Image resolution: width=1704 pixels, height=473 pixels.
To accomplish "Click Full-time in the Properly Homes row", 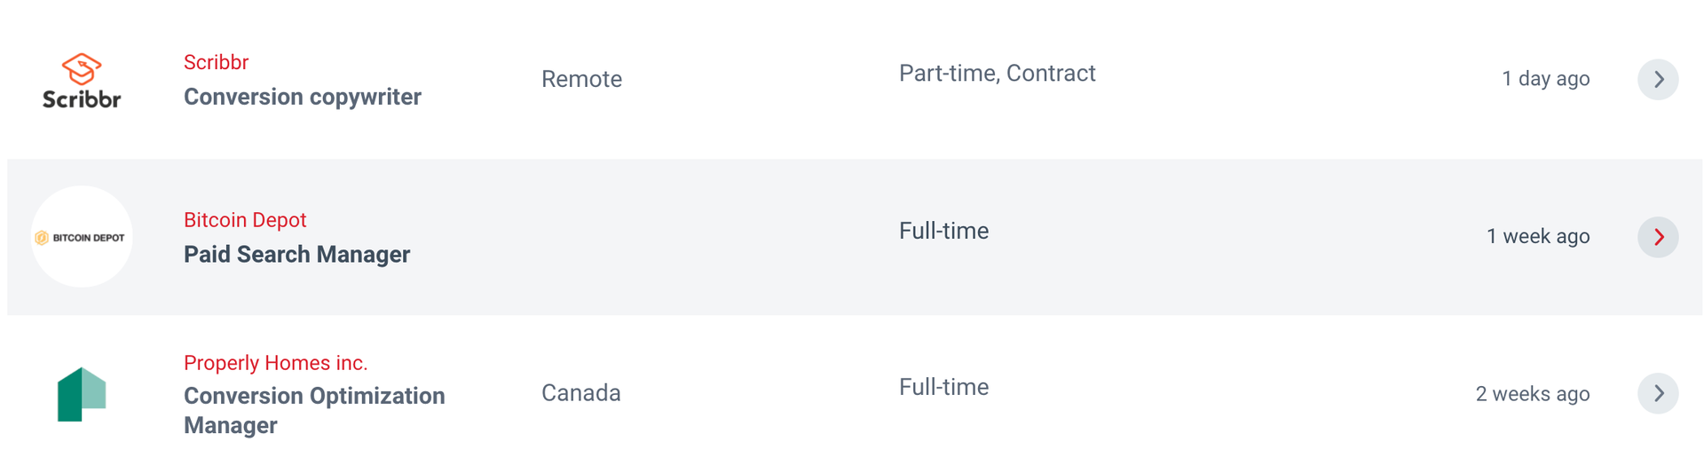I will click(943, 388).
